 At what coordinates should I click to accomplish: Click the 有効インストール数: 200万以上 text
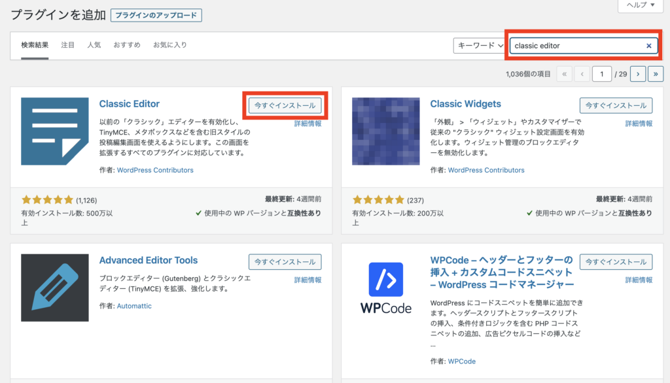(x=398, y=218)
